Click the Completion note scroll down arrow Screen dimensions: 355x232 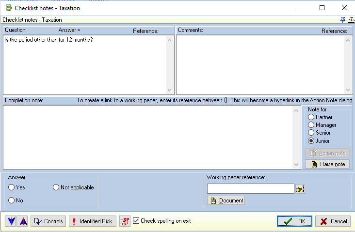(x=296, y=164)
